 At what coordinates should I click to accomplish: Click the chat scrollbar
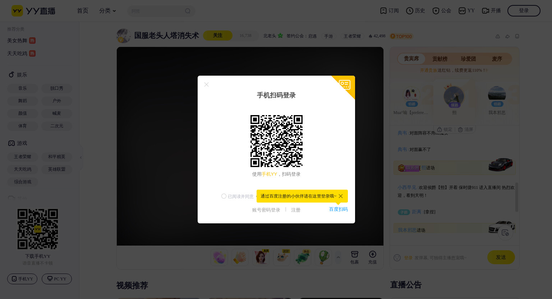[x=517, y=197]
